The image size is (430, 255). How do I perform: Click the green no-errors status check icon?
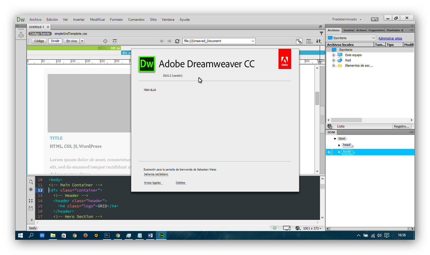pos(275,228)
